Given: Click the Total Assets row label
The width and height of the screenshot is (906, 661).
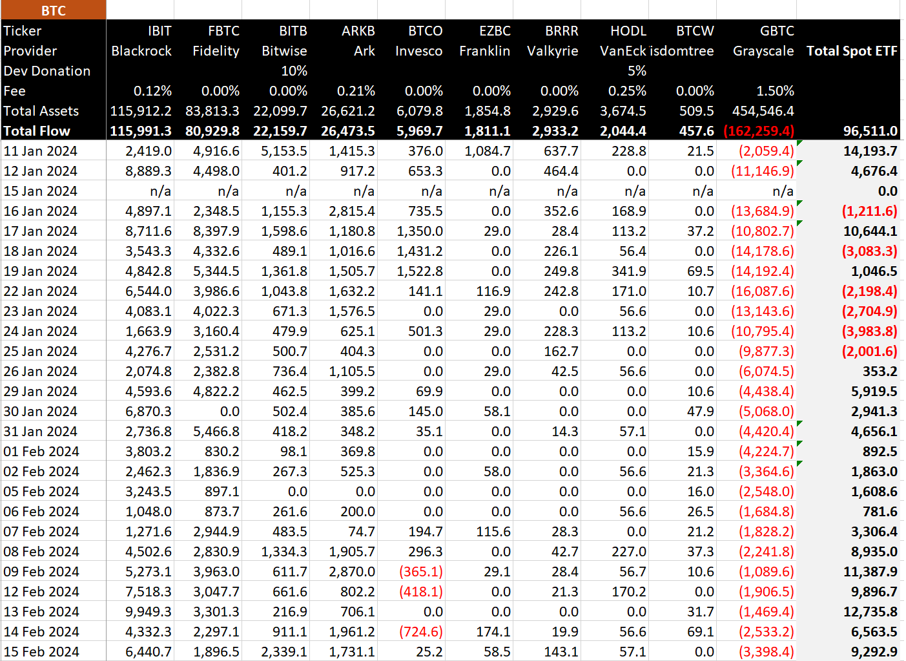Looking at the screenshot, I should coord(41,111).
